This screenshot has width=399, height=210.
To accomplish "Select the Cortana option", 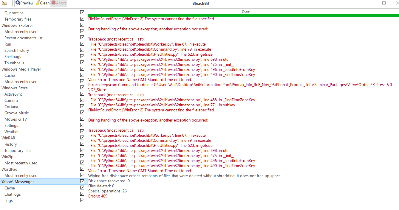I will (x=11, y=107).
